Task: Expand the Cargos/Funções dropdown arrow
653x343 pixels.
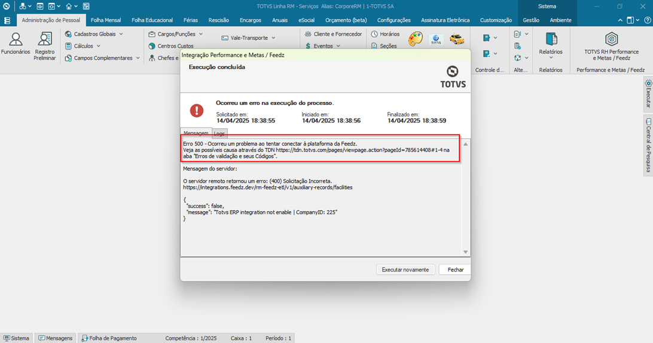Action: tap(201, 34)
